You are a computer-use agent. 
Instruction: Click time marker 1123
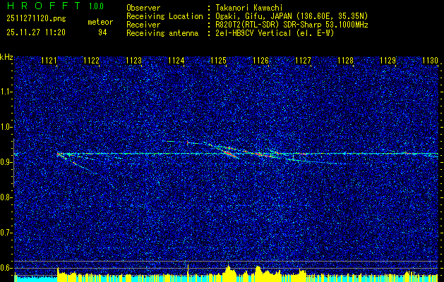(133, 60)
